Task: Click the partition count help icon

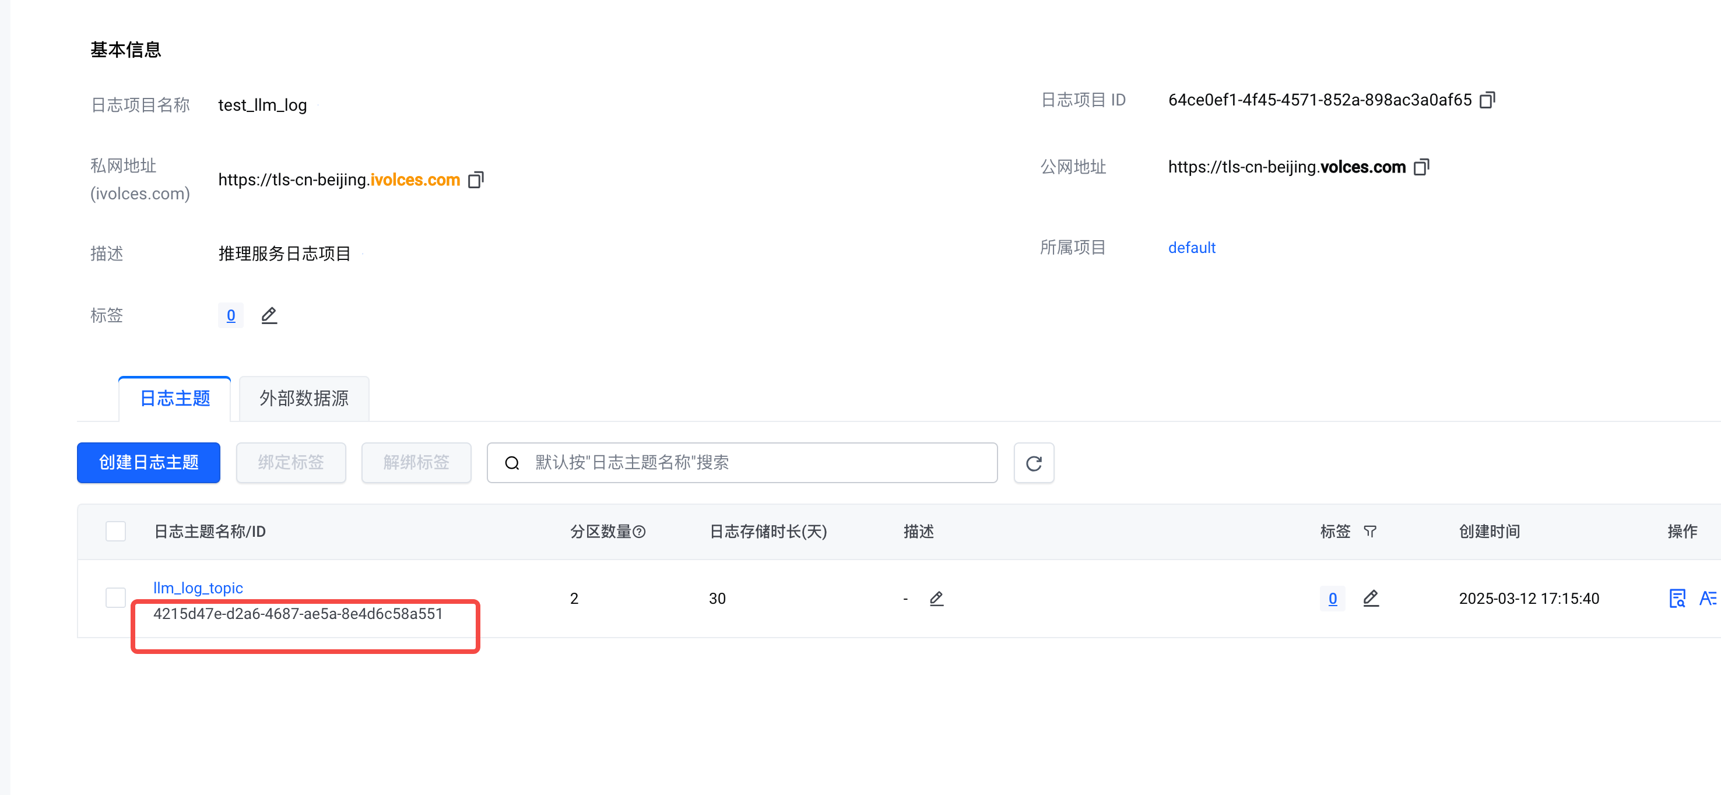Action: pyautogui.click(x=639, y=532)
